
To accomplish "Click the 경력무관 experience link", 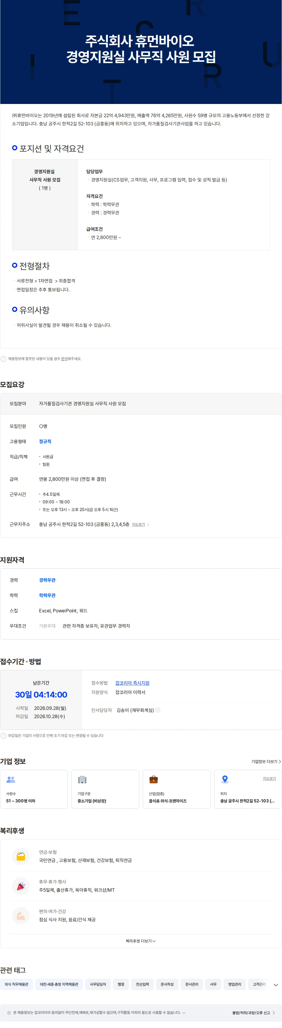I will pyautogui.click(x=47, y=580).
